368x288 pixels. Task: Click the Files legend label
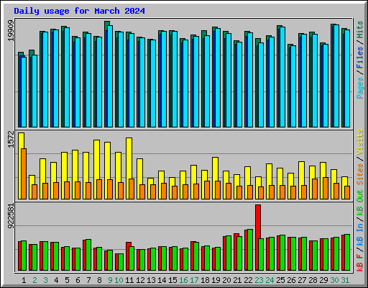[360, 58]
